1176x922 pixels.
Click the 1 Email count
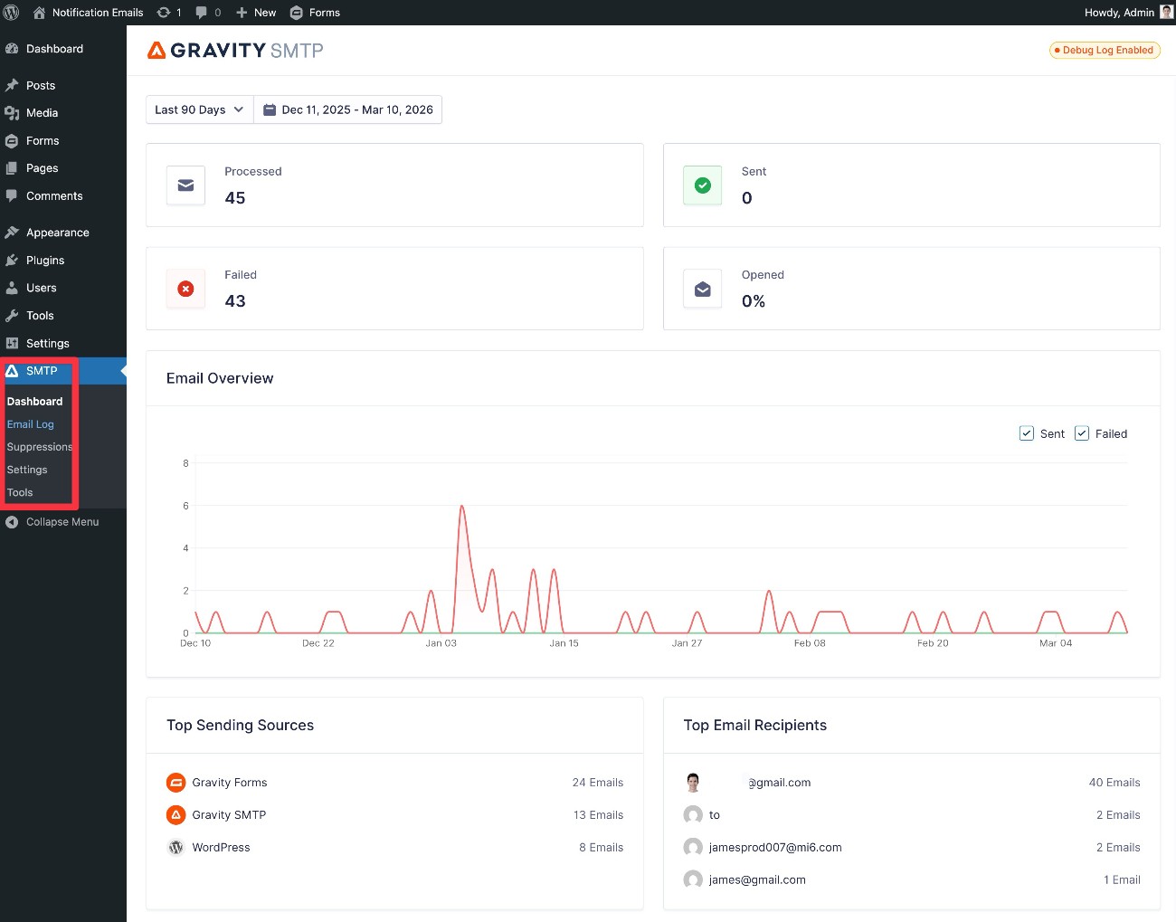(1122, 879)
